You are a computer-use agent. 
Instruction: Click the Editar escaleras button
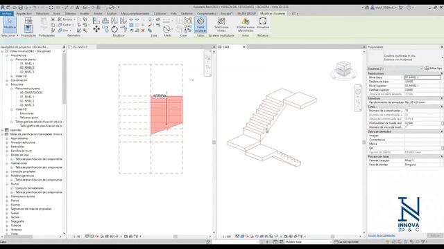point(200,24)
